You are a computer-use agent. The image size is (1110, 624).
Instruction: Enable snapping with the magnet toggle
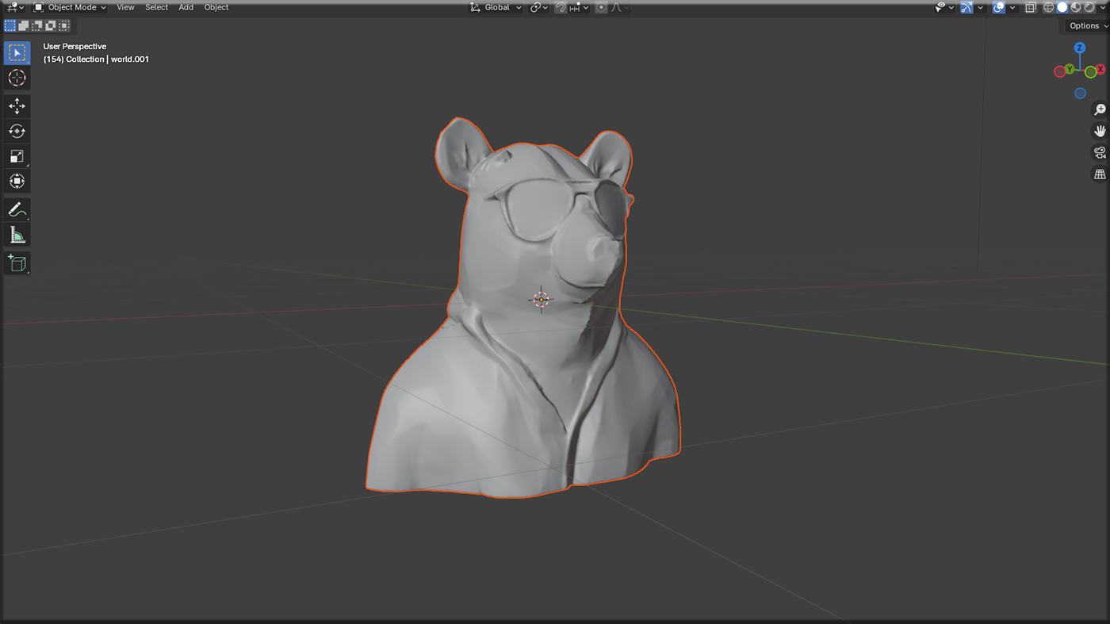(x=561, y=7)
